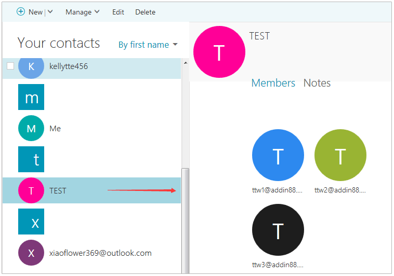Check the box next to kellytte456
The image size is (394, 276).
10,66
